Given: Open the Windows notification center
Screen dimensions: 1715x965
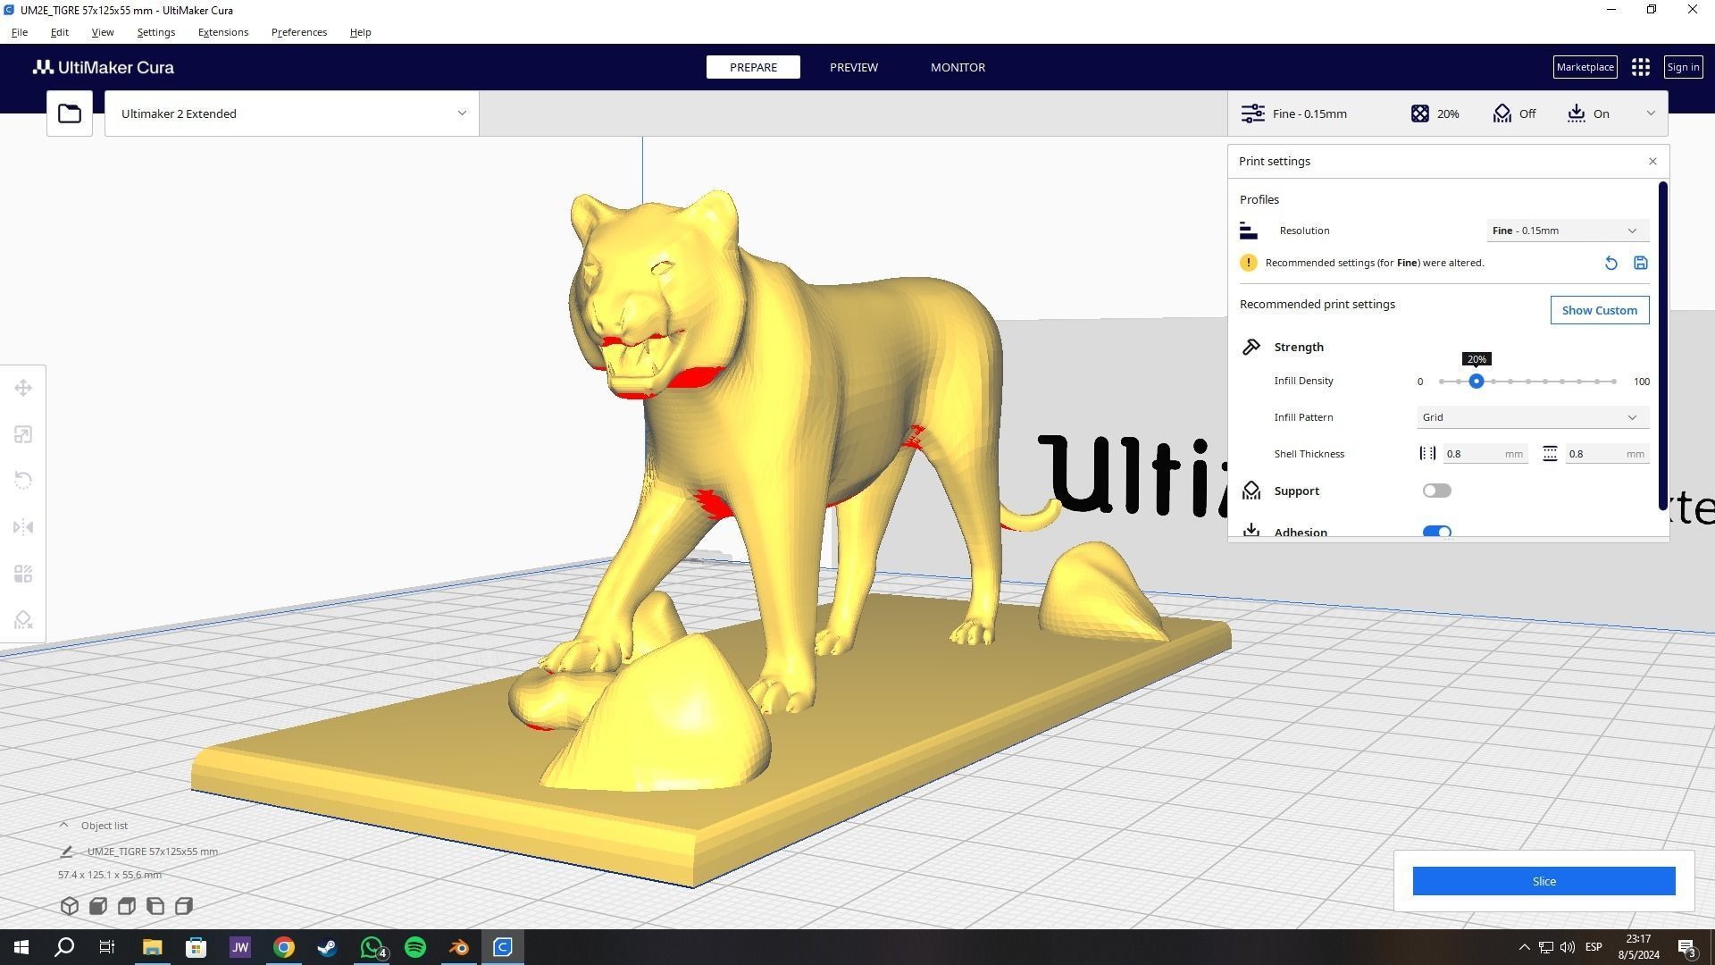Looking at the screenshot, I should click(x=1686, y=947).
